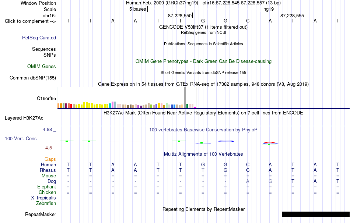Click the Gaps label in Multiz track
Image resolution: width=350 pixels, height=223 pixels.
point(50,159)
